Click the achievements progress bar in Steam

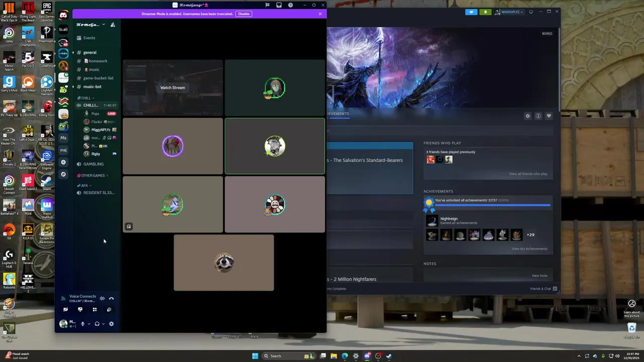[493, 205]
